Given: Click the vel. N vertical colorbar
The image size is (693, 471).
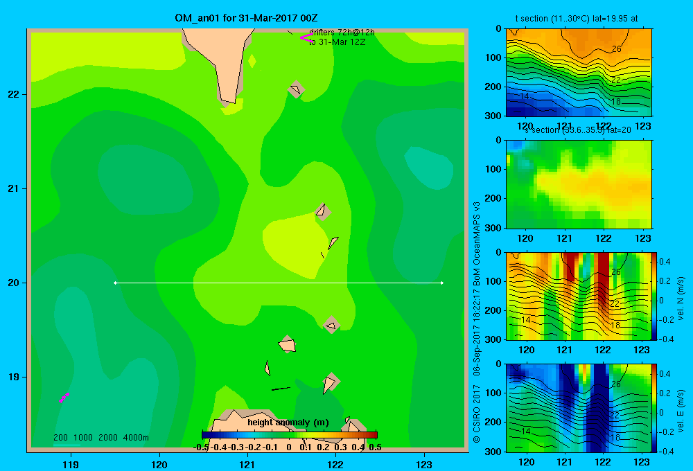Looking at the screenshot, I should point(655,296).
